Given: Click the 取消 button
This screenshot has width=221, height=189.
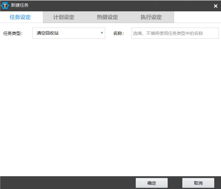Looking at the screenshot, I should coord(198,183).
